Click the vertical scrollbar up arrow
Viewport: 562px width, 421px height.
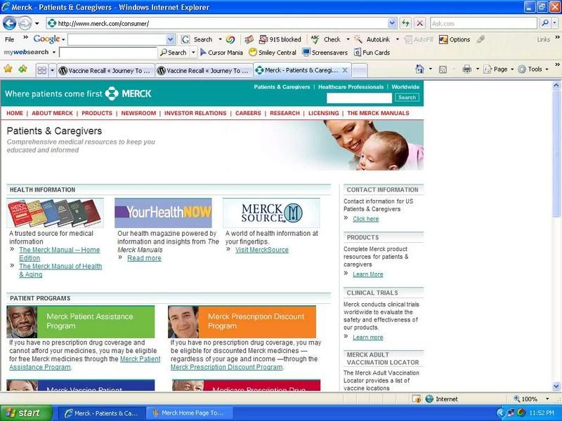point(556,85)
